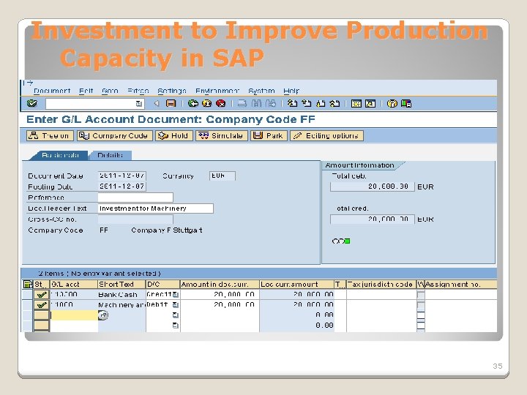The width and height of the screenshot is (527, 395).
Task: Click the Document Date field
Action: point(122,176)
